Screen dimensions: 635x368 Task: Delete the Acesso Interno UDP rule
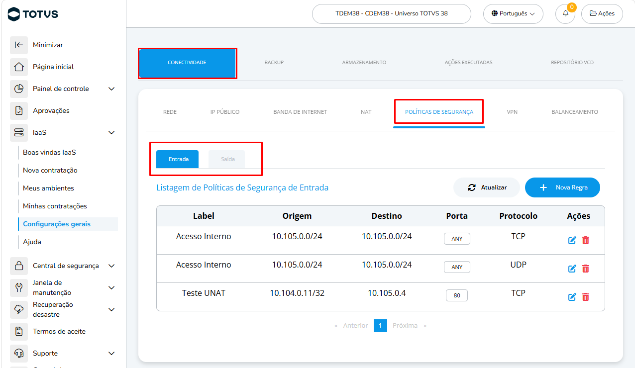point(586,269)
